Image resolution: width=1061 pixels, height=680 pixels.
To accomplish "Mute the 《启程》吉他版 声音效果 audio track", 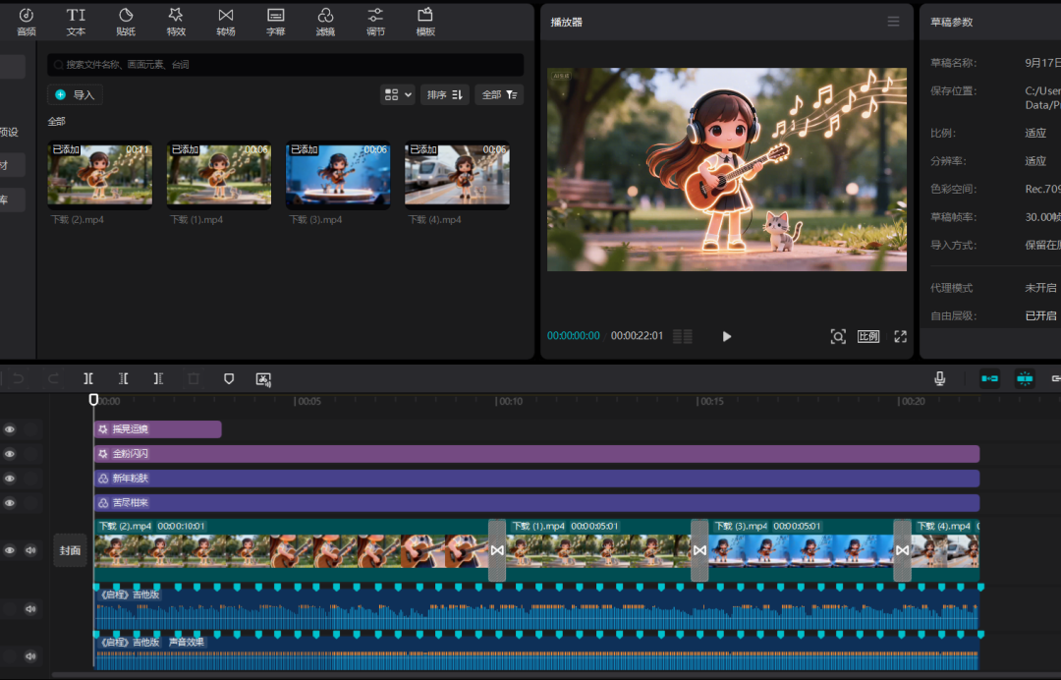I will (x=30, y=655).
